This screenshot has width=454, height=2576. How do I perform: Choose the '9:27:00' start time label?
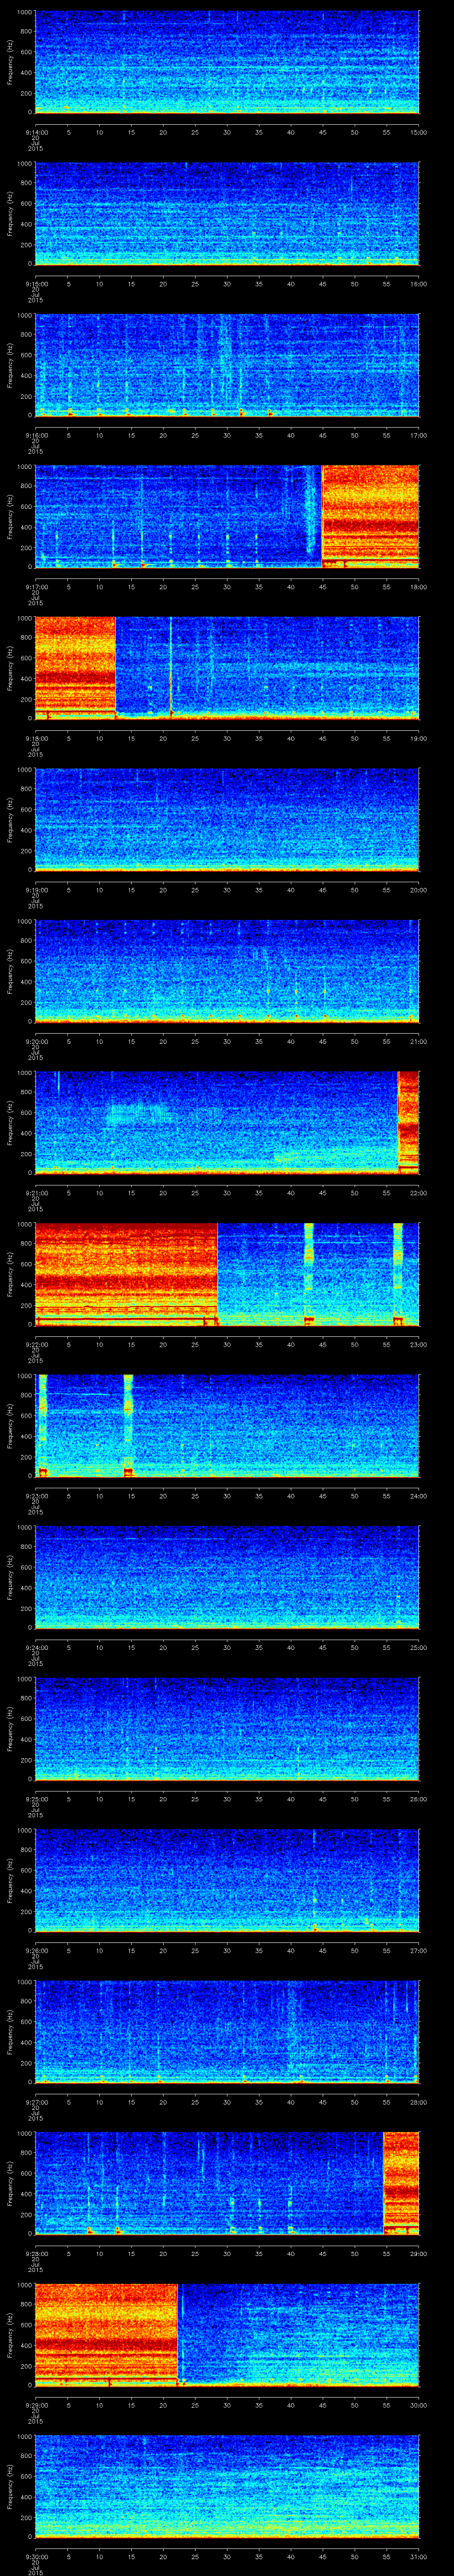point(35,2102)
